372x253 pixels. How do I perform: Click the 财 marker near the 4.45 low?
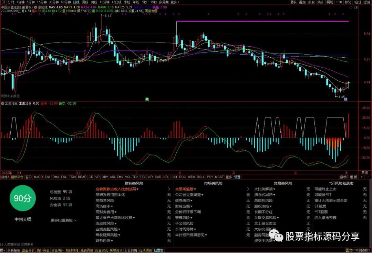345,99
